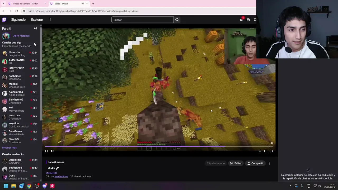Select BluKitsune9 channel
The width and height of the screenshot is (338, 190).
(20, 101)
